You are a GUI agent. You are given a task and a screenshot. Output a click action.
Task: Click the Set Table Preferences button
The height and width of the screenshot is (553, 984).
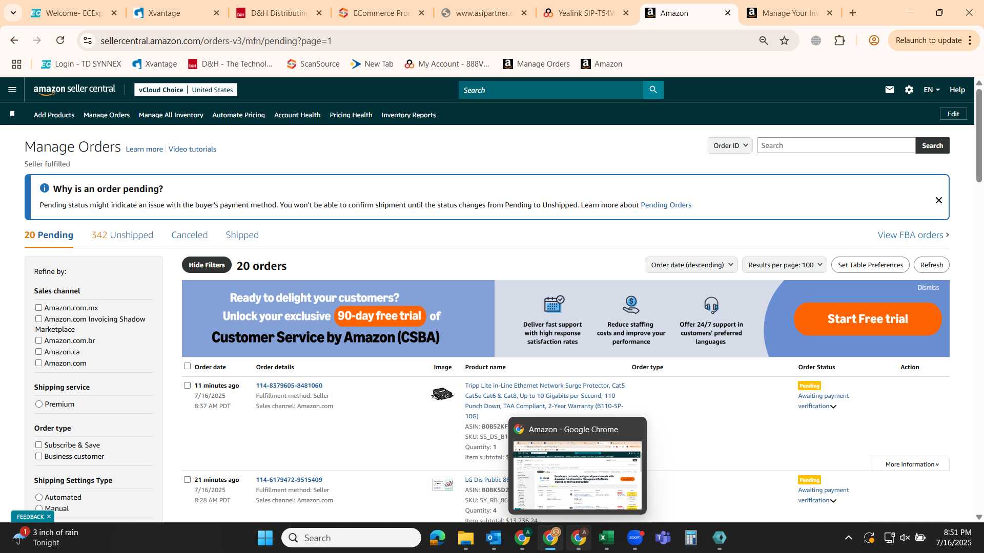[x=870, y=265]
